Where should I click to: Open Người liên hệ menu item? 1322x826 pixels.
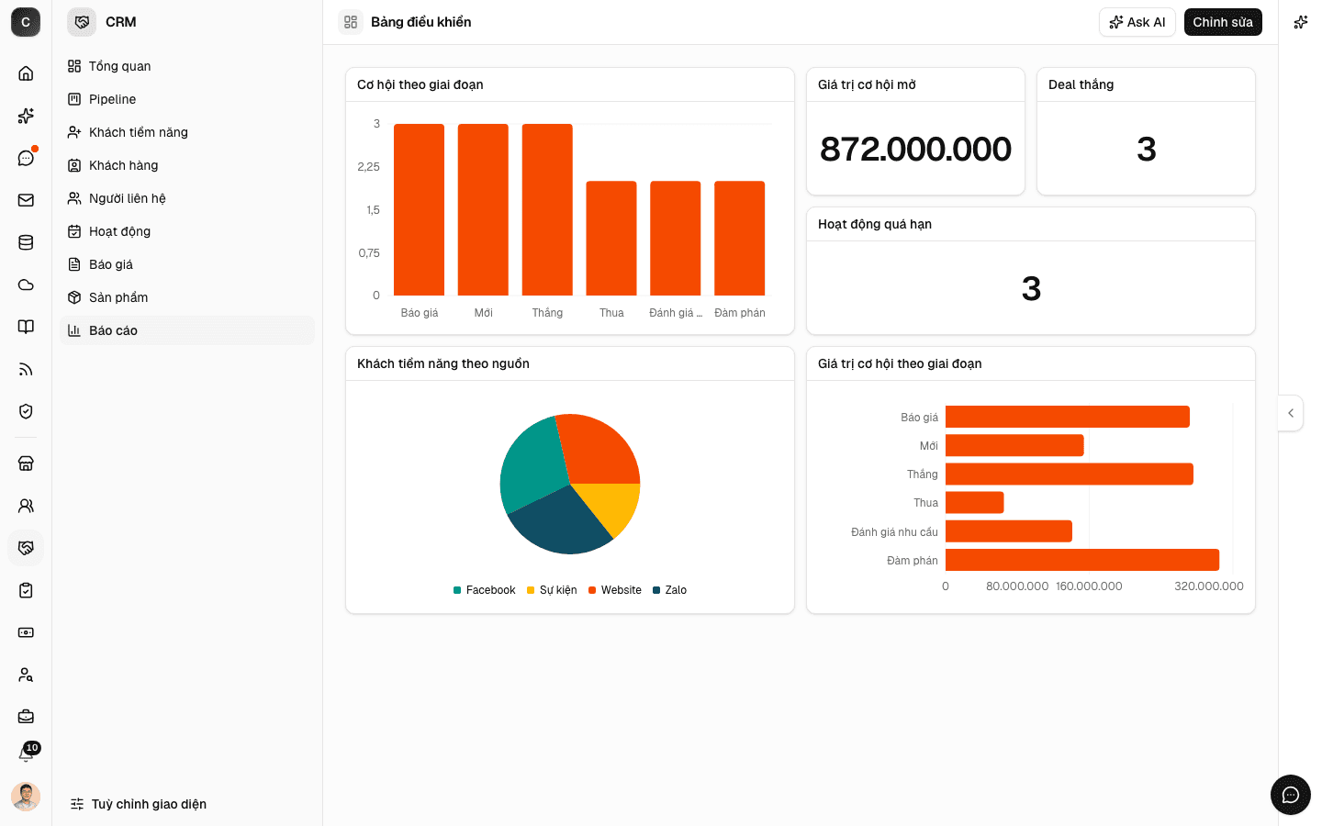(x=187, y=198)
